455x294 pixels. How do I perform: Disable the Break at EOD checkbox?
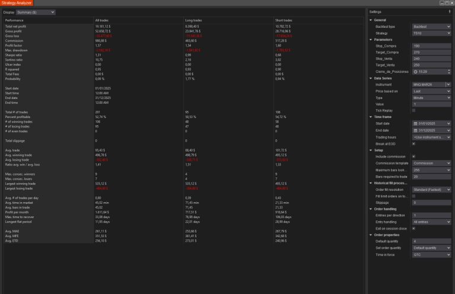point(414,143)
